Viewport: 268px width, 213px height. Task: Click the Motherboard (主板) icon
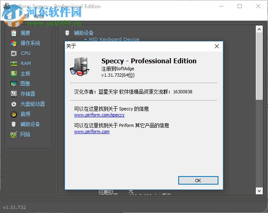[14, 74]
